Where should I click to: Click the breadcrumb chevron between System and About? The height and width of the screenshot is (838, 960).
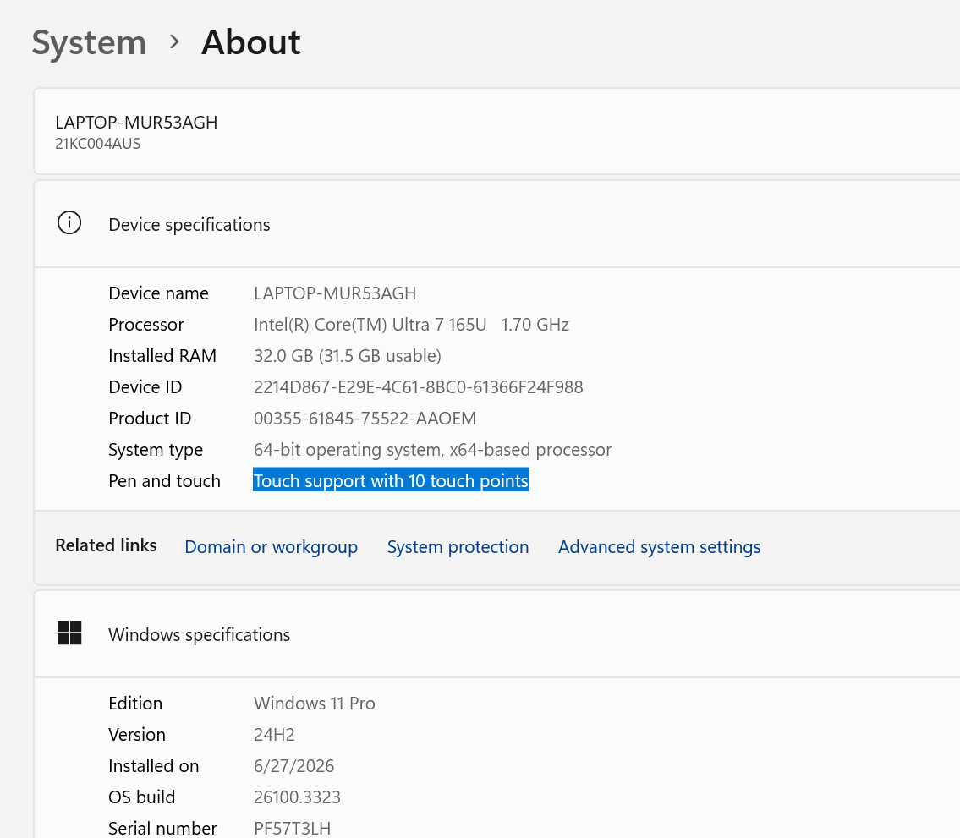[174, 41]
